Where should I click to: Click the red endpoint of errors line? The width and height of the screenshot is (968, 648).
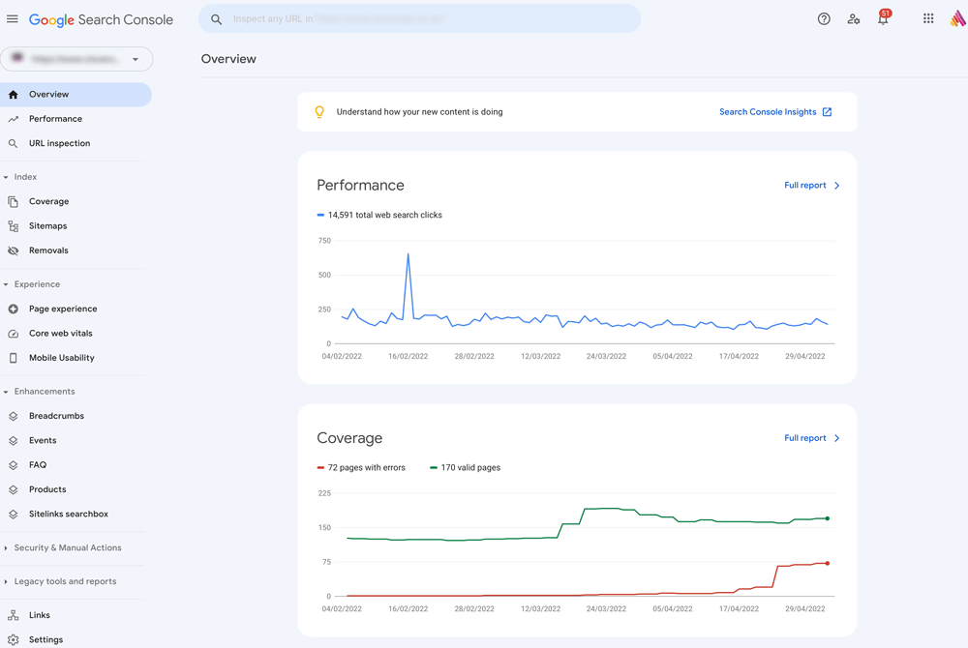tap(828, 564)
